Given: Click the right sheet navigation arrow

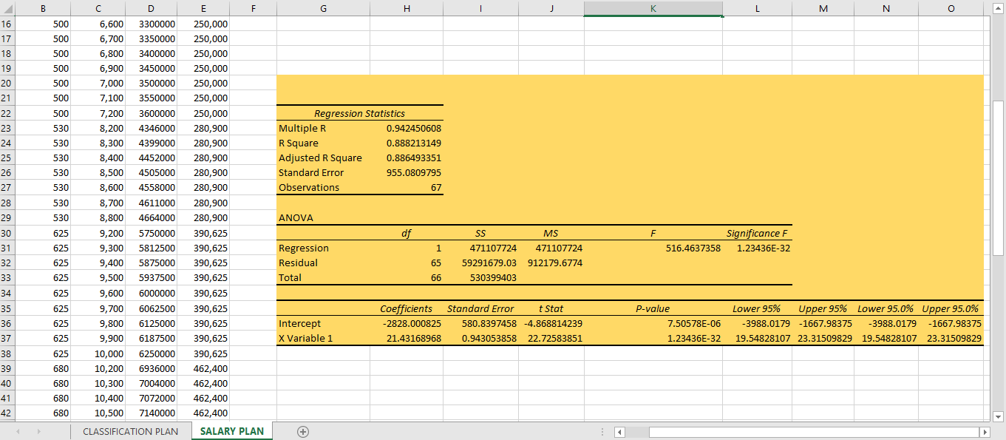Looking at the screenshot, I should click(x=40, y=431).
